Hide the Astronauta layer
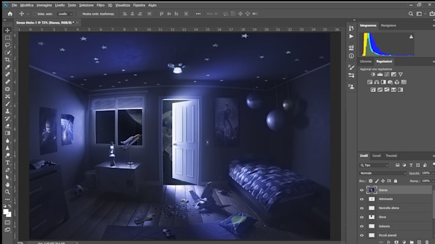This screenshot has width=435, height=244. click(361, 199)
